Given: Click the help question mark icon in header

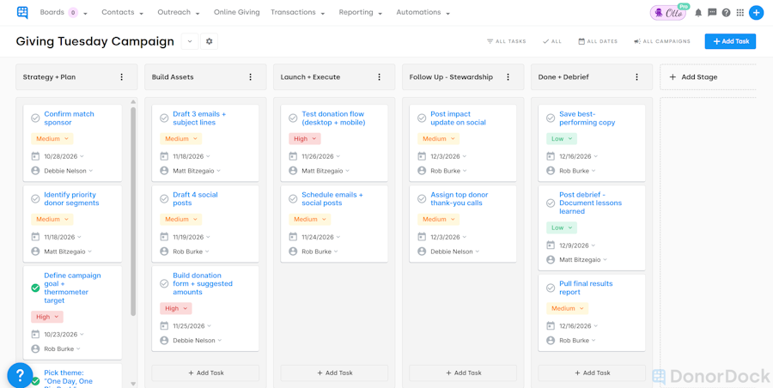Looking at the screenshot, I should [x=726, y=13].
